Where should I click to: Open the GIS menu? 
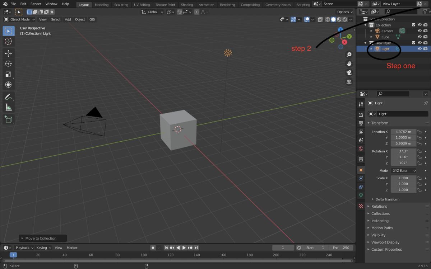click(x=92, y=19)
